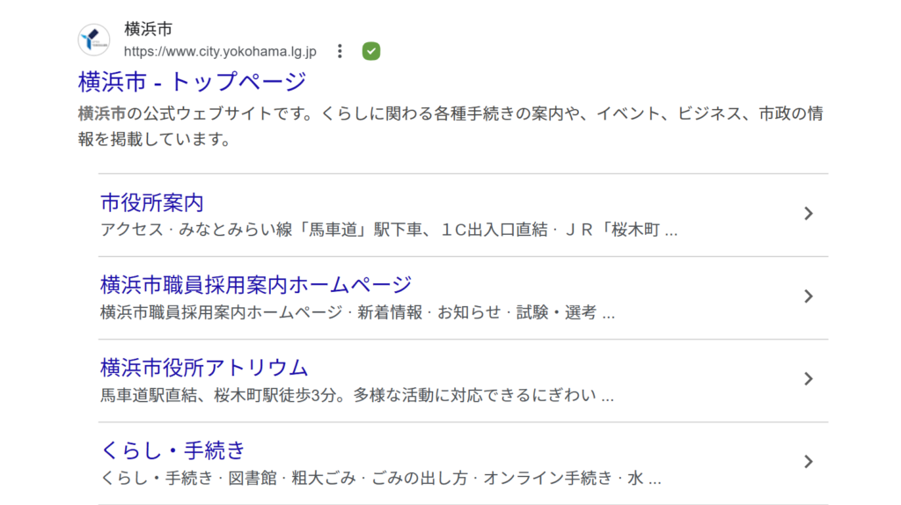
Task: Click the 横浜市 site name above the URL
Action: [149, 29]
